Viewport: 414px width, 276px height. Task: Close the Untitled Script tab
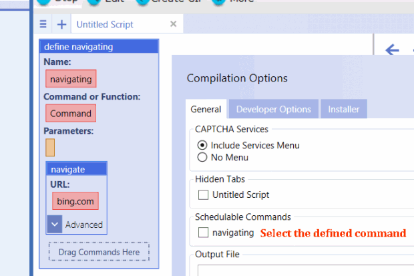(173, 24)
